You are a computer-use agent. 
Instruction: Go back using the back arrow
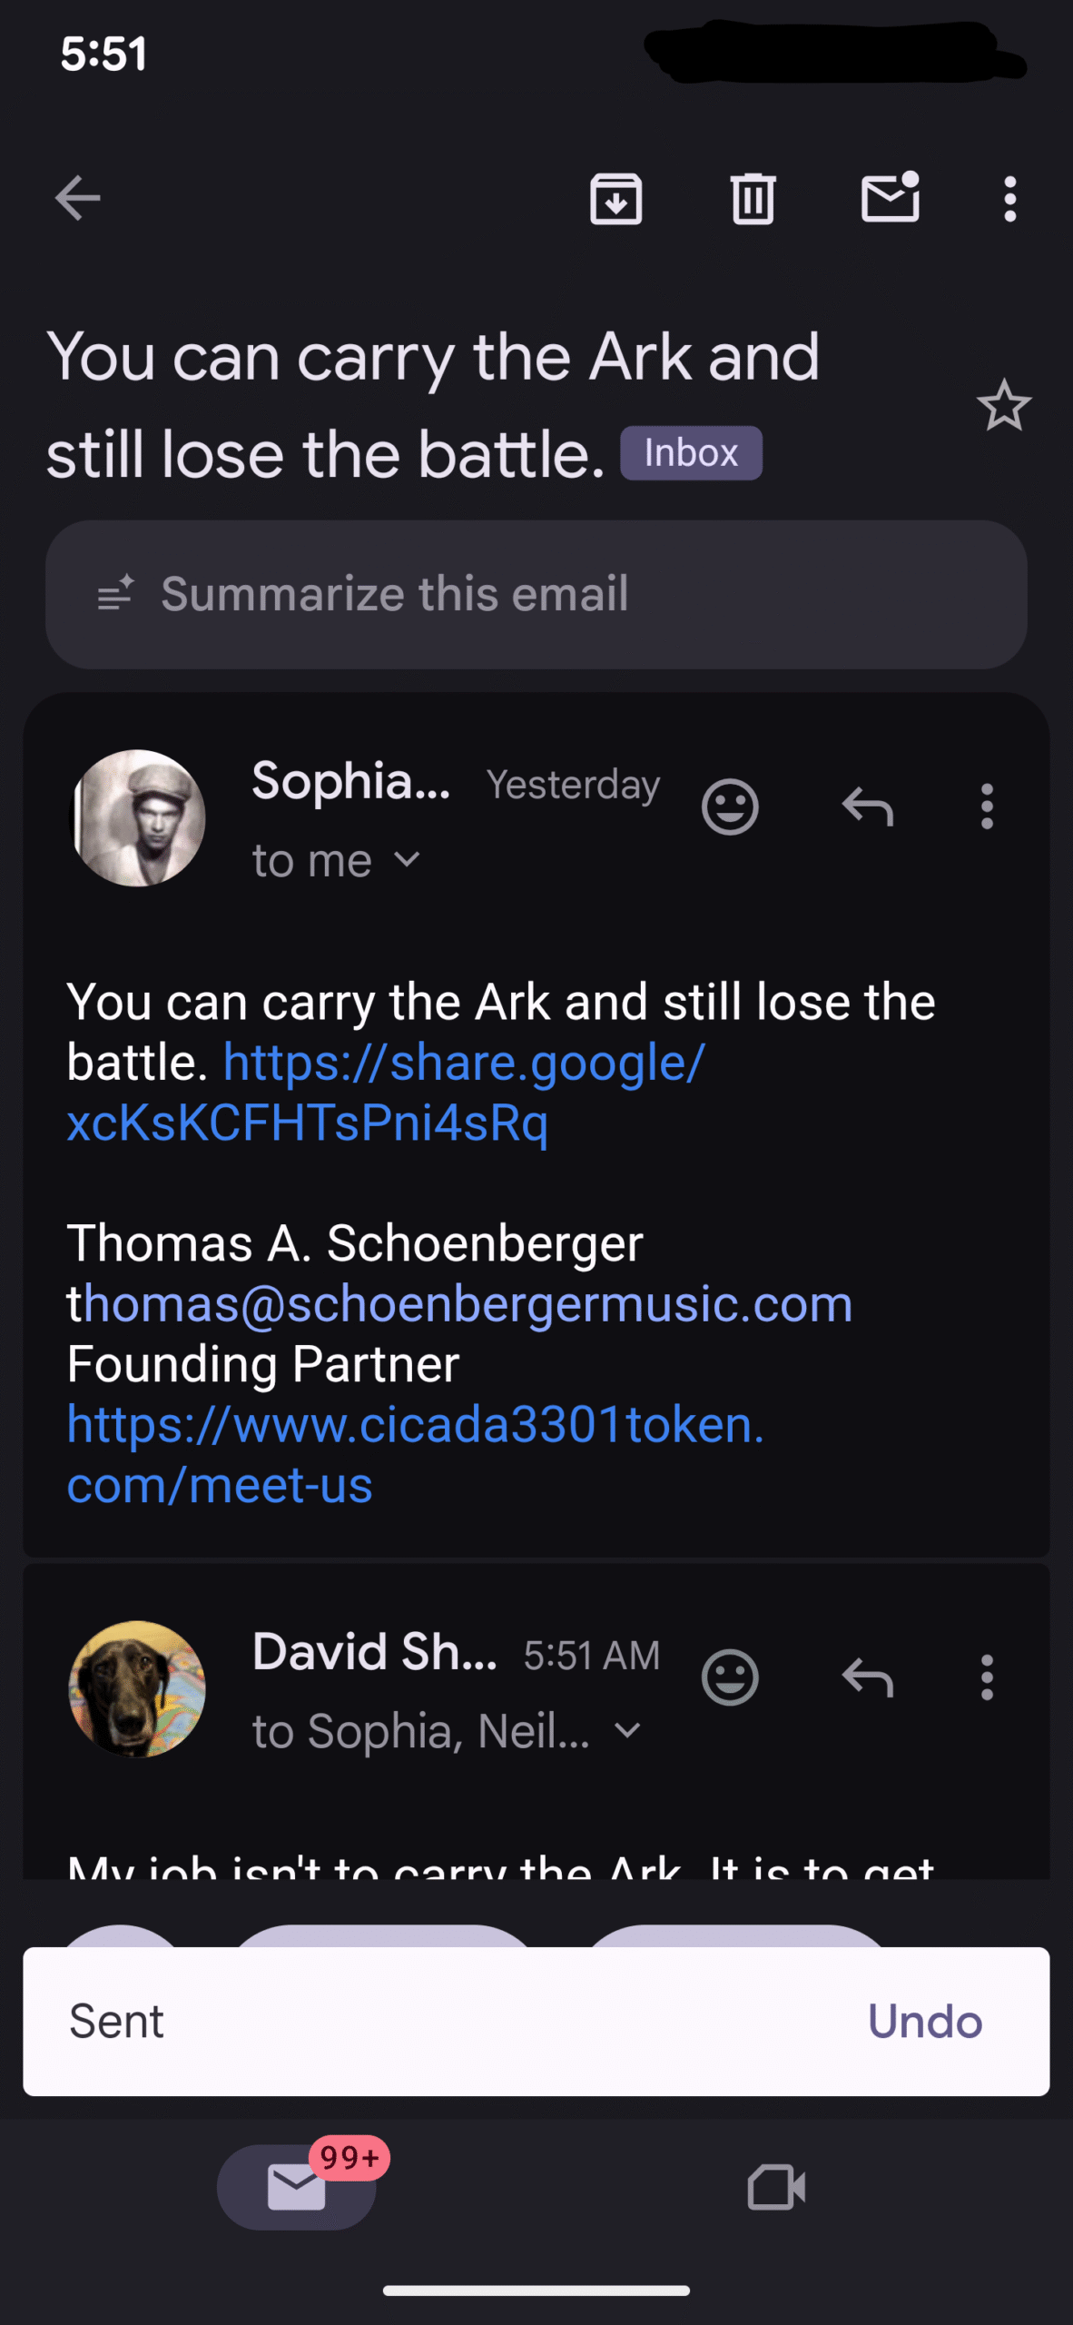78,198
